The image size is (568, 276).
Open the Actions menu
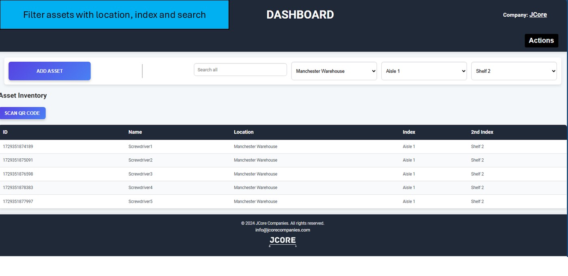coord(541,41)
